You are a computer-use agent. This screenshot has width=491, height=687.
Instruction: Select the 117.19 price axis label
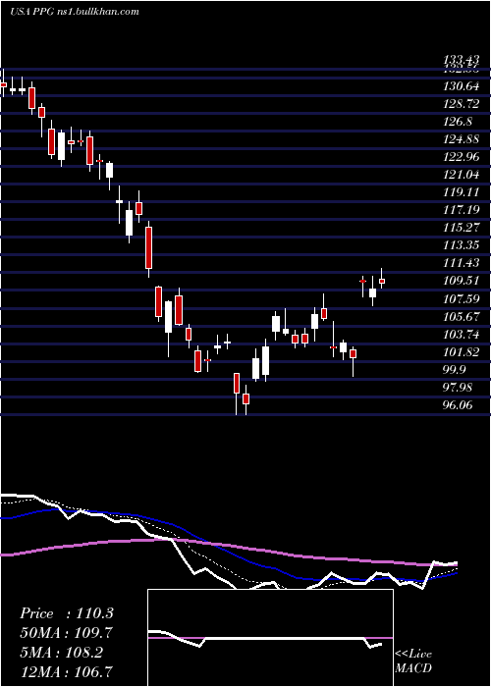coord(461,210)
